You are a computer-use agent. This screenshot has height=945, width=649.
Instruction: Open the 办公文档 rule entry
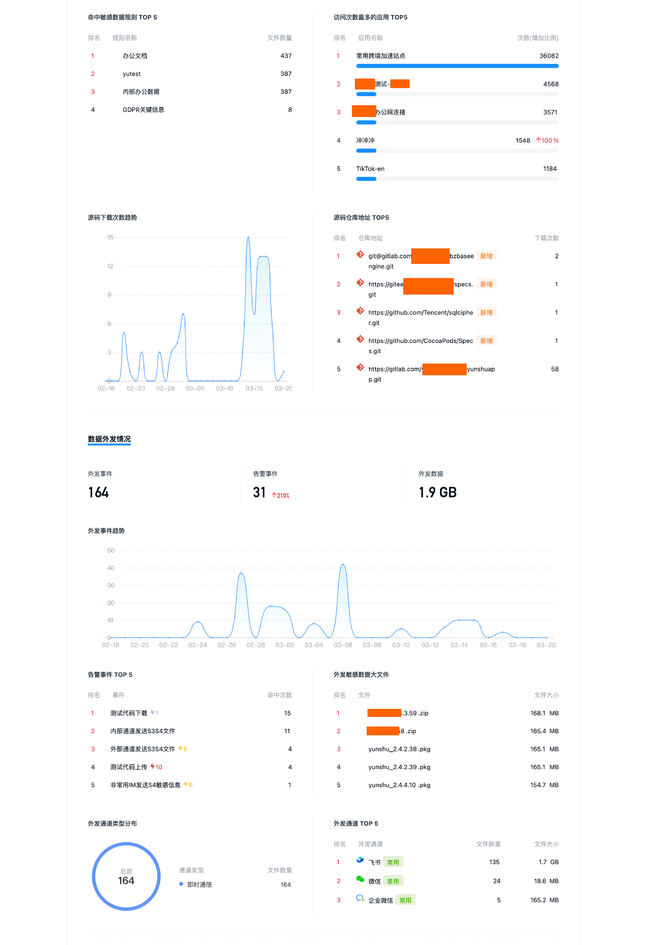(x=134, y=56)
